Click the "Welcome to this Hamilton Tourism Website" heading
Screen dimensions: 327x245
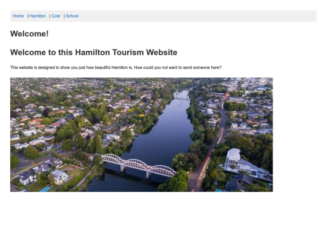[94, 52]
